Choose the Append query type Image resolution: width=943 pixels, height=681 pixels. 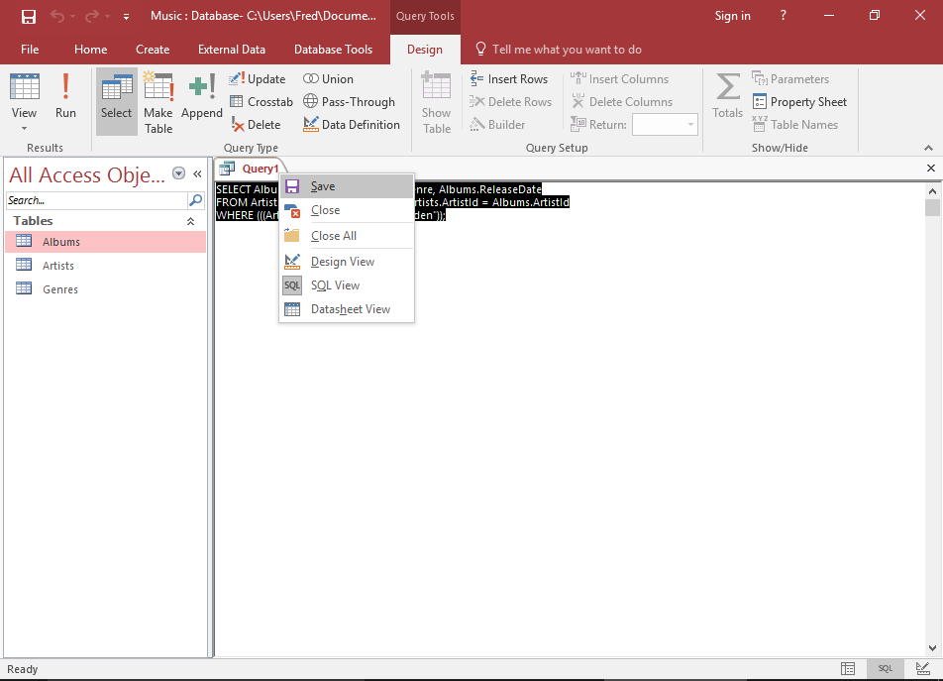pos(201,96)
